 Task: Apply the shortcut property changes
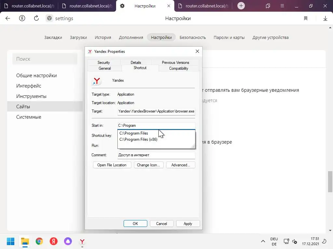(188, 224)
